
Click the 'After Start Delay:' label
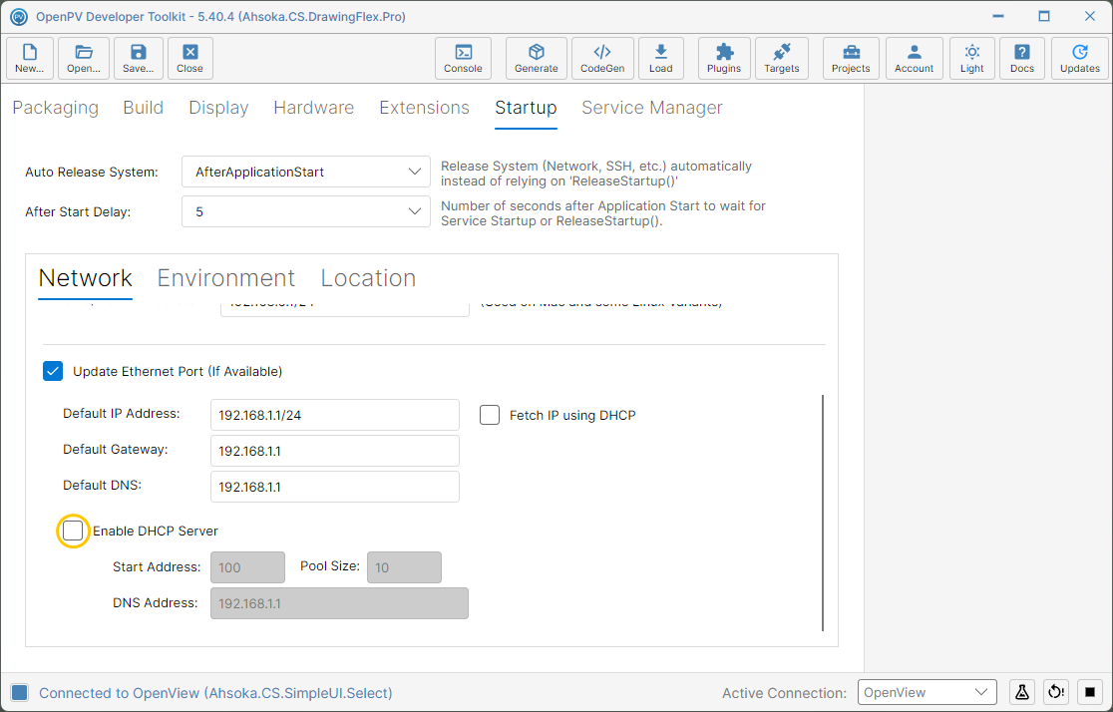78,211
